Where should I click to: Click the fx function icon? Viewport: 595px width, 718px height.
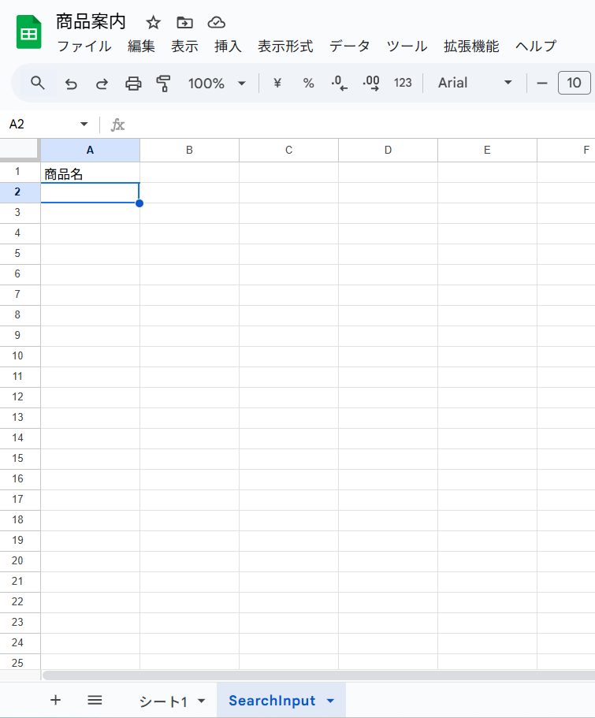(117, 125)
